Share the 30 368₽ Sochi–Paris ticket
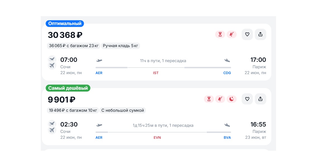The image size is (309, 163). click(x=260, y=34)
